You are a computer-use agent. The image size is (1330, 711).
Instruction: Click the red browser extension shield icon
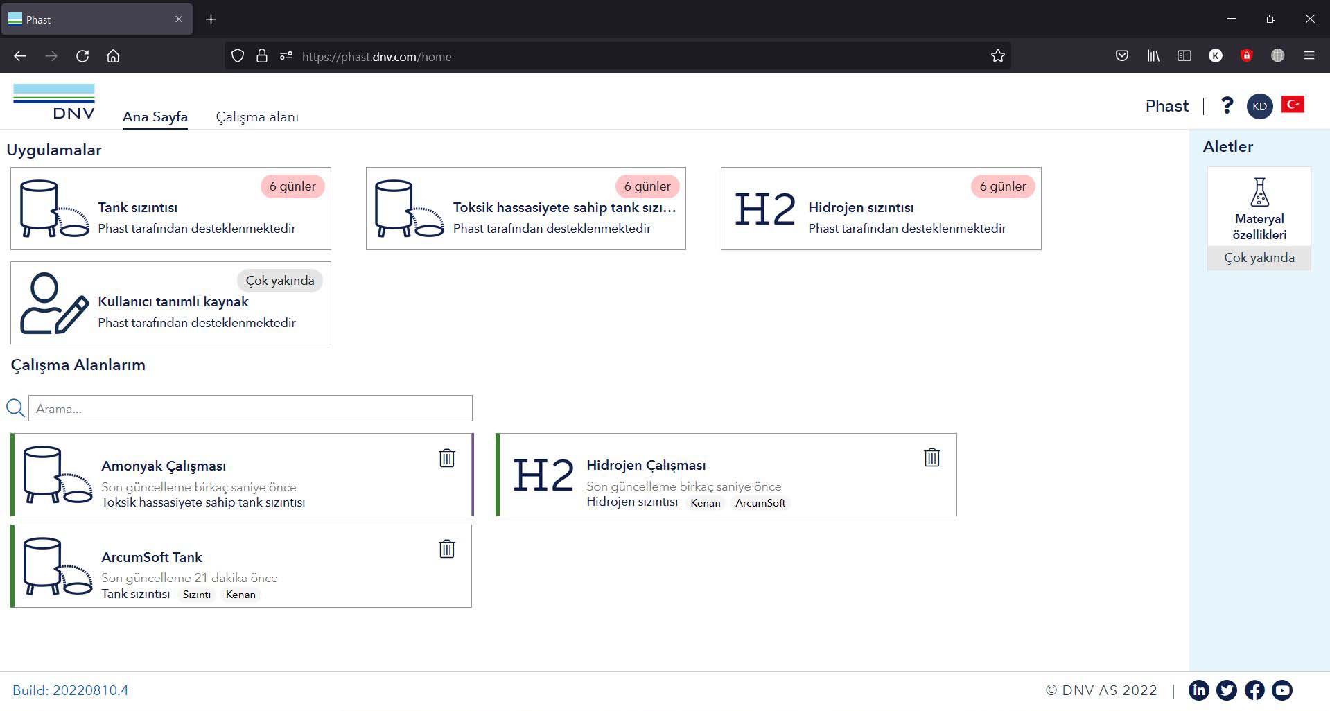coord(1247,56)
